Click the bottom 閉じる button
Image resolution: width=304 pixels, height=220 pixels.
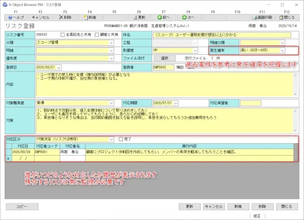click(x=287, y=207)
